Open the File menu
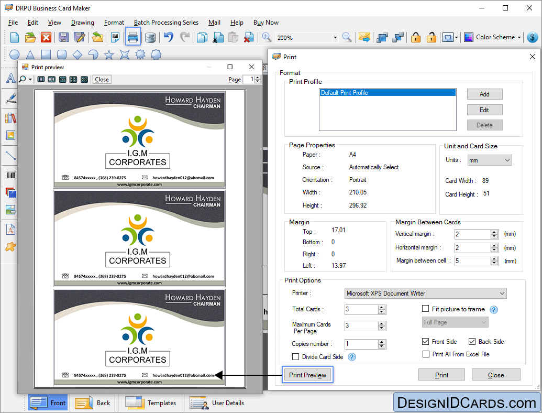This screenshot has width=542, height=413. click(13, 23)
